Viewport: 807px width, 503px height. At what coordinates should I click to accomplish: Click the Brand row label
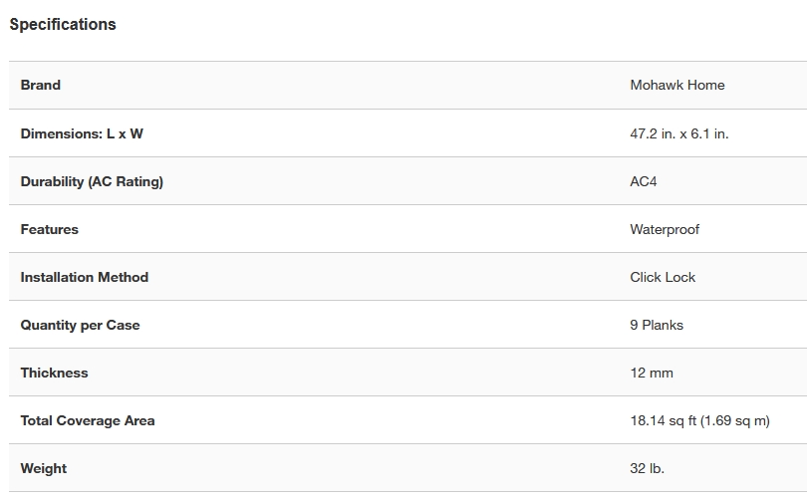coord(41,85)
